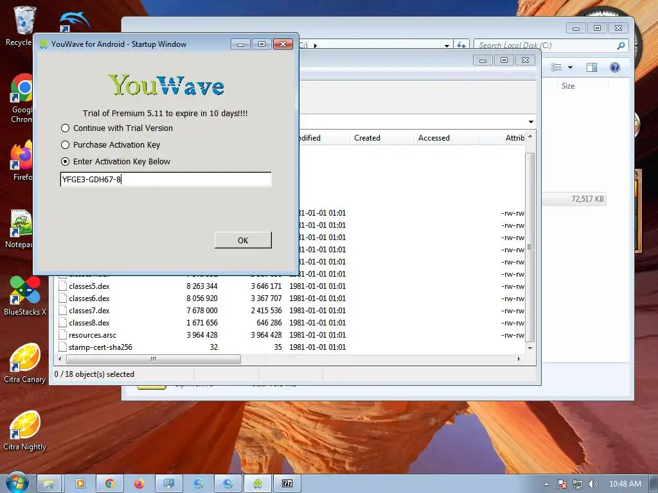This screenshot has width=658, height=493.
Task: Open the Firefox taskbar icon
Action: (x=139, y=484)
